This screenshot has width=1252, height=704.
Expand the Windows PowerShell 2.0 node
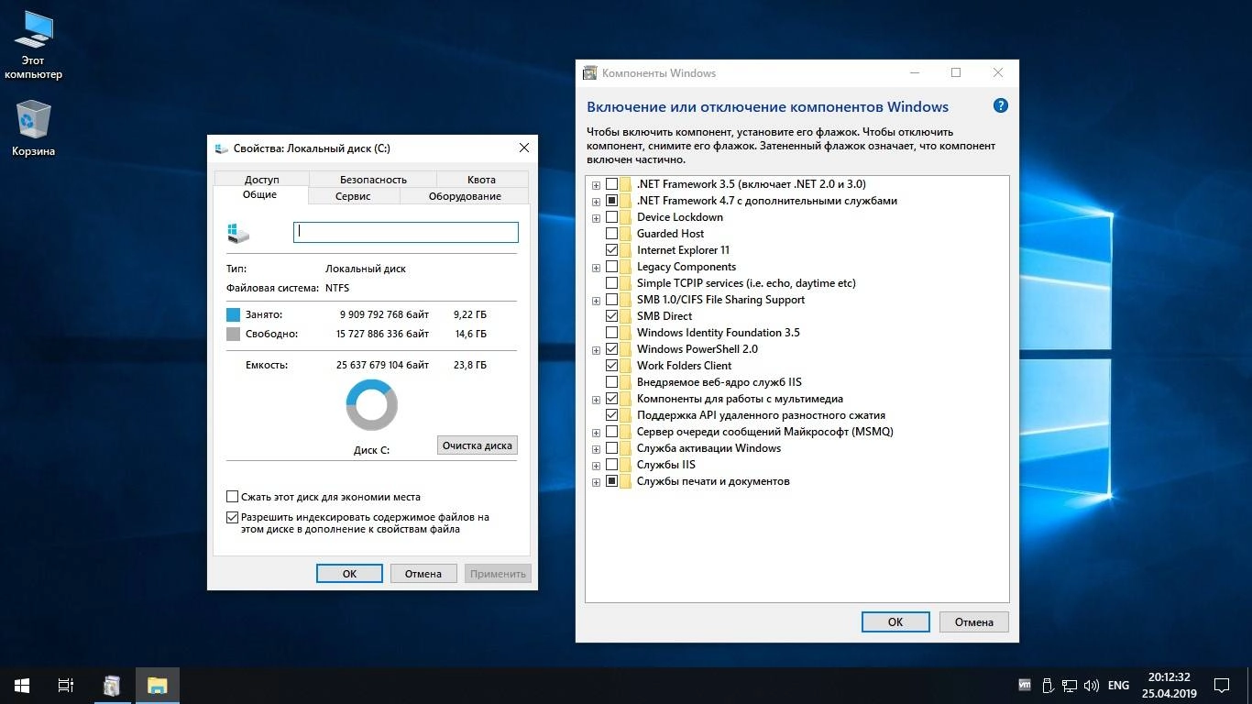coord(597,349)
